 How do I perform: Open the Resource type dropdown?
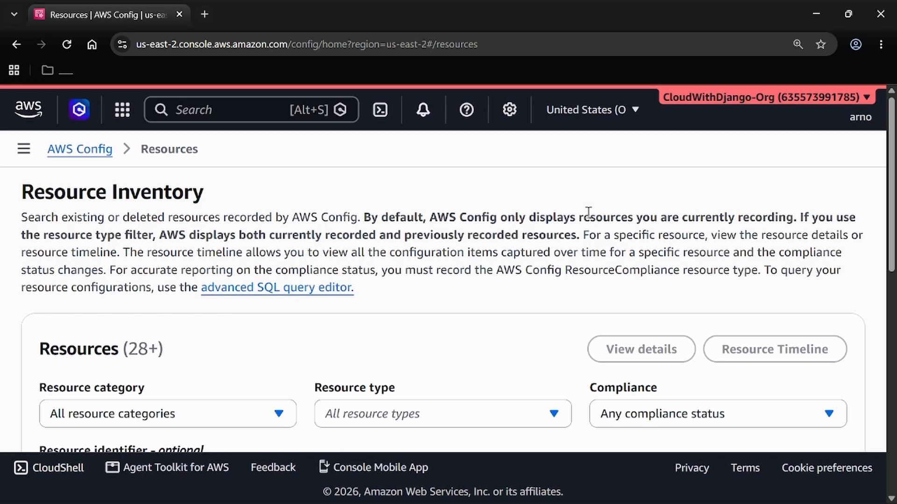click(x=443, y=413)
